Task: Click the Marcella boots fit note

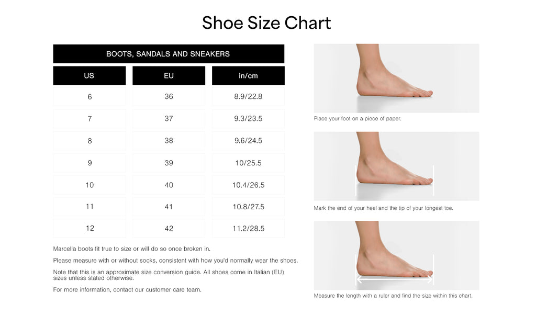Action: click(x=131, y=249)
